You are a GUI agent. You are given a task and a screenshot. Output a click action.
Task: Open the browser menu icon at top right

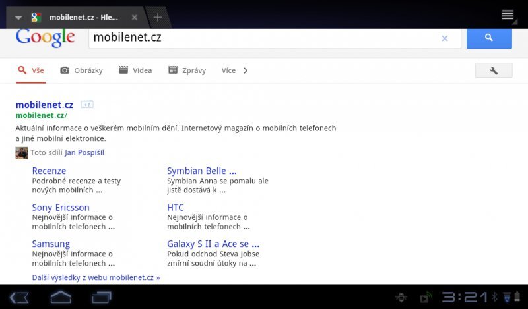[x=508, y=15]
